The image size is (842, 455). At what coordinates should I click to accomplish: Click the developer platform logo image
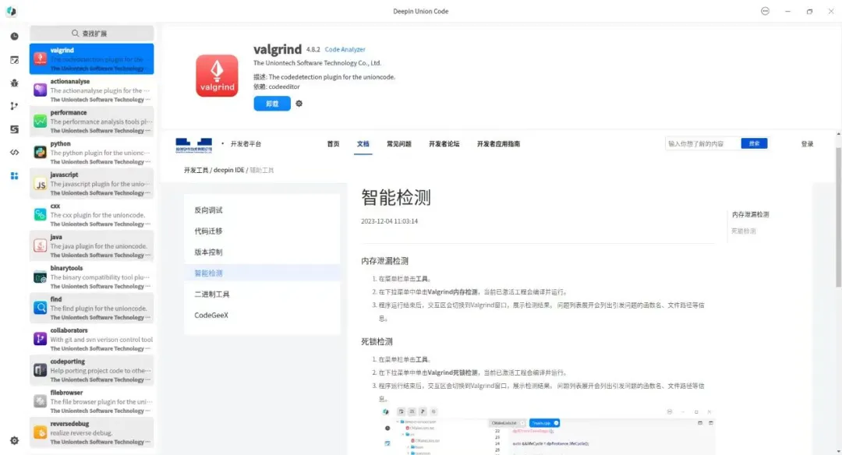pyautogui.click(x=194, y=145)
